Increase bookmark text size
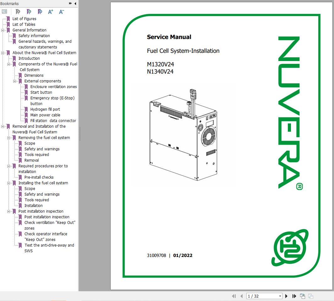The image size is (334, 301). (x=51, y=12)
